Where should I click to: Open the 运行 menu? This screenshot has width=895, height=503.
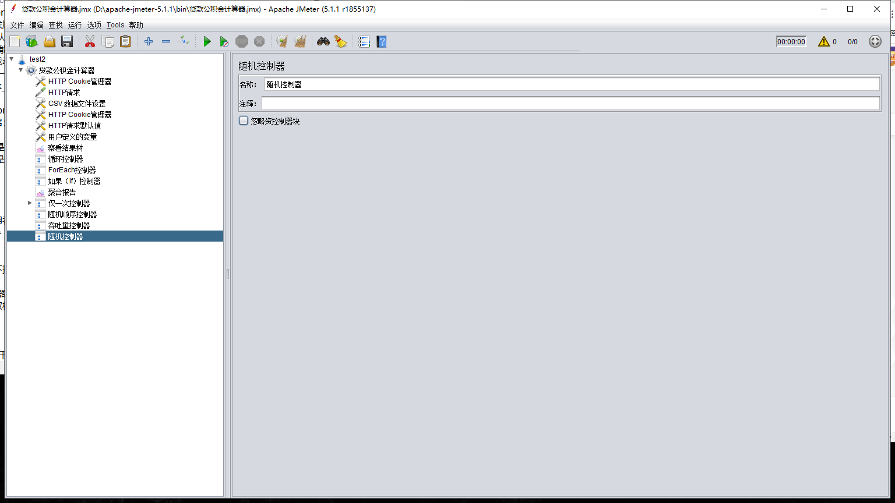pos(75,25)
